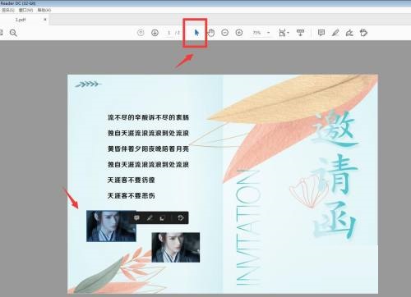Image resolution: width=411 pixels, height=297 pixels.
Task: Add a sticky note comment from toolbar
Action: [321, 33]
